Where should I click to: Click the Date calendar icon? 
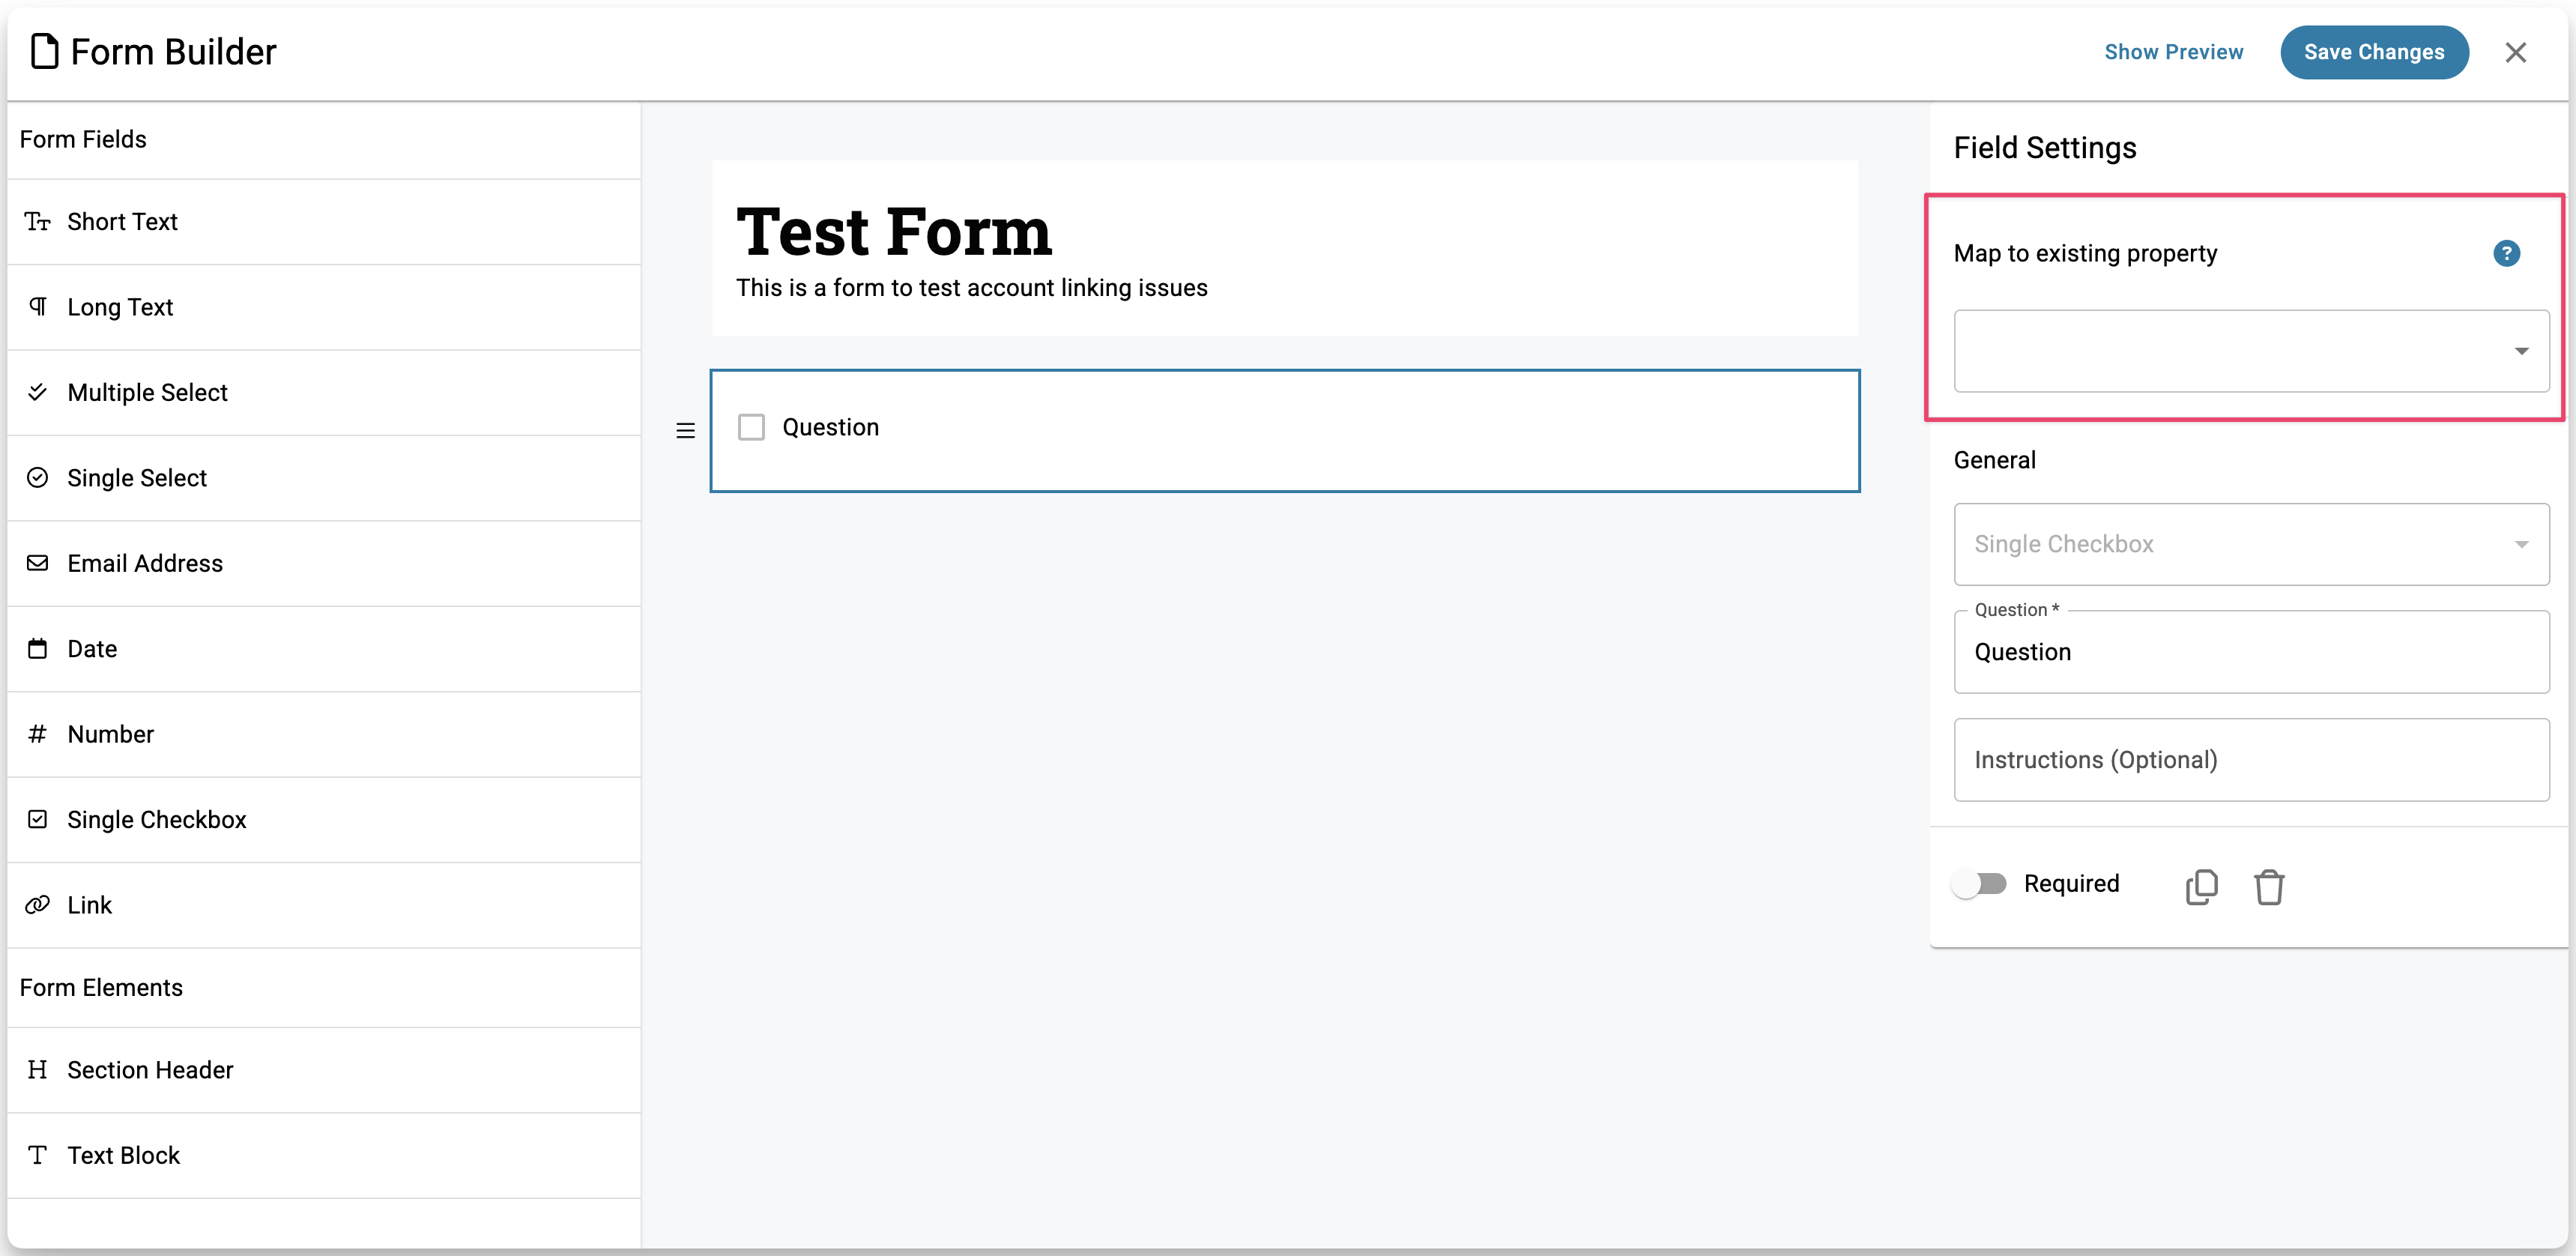[38, 649]
